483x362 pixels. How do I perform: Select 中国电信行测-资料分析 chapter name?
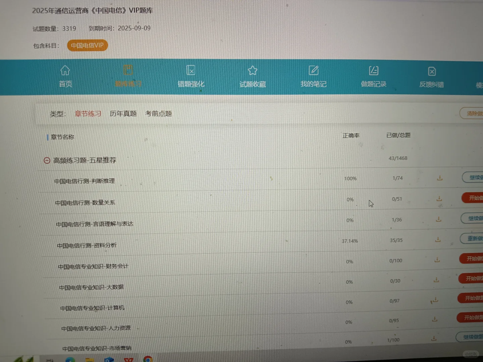87,245
